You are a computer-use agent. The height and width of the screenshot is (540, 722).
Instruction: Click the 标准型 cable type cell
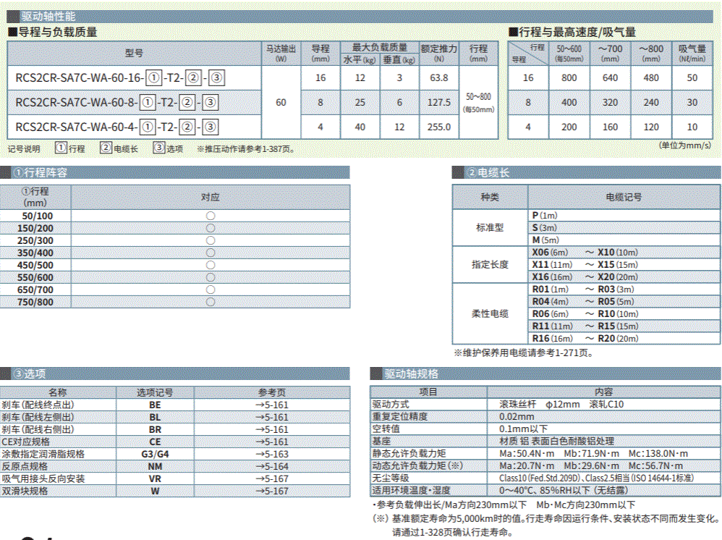pyautogui.click(x=490, y=227)
